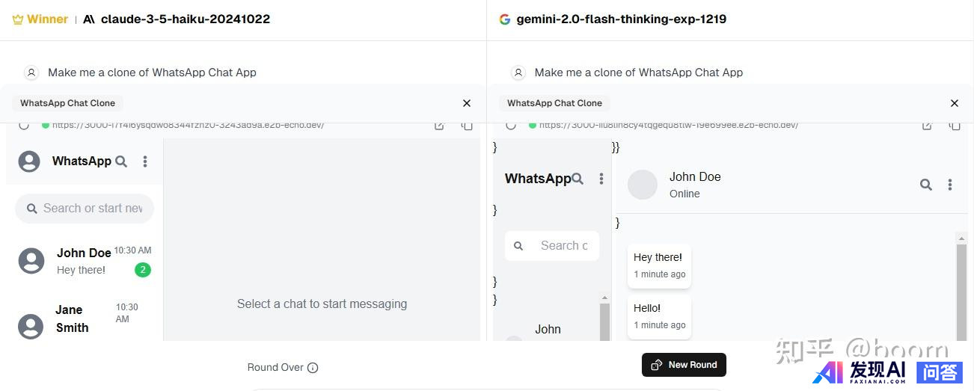The width and height of the screenshot is (974, 391).
Task: Open left preview in new window icon
Action: tap(439, 125)
